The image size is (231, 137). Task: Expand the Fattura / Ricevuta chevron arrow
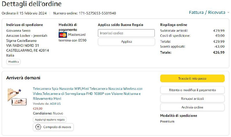(x=228, y=12)
